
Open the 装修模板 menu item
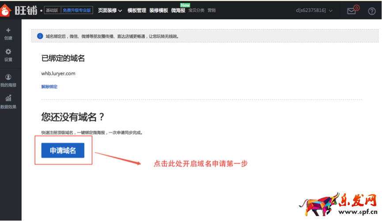click(159, 11)
